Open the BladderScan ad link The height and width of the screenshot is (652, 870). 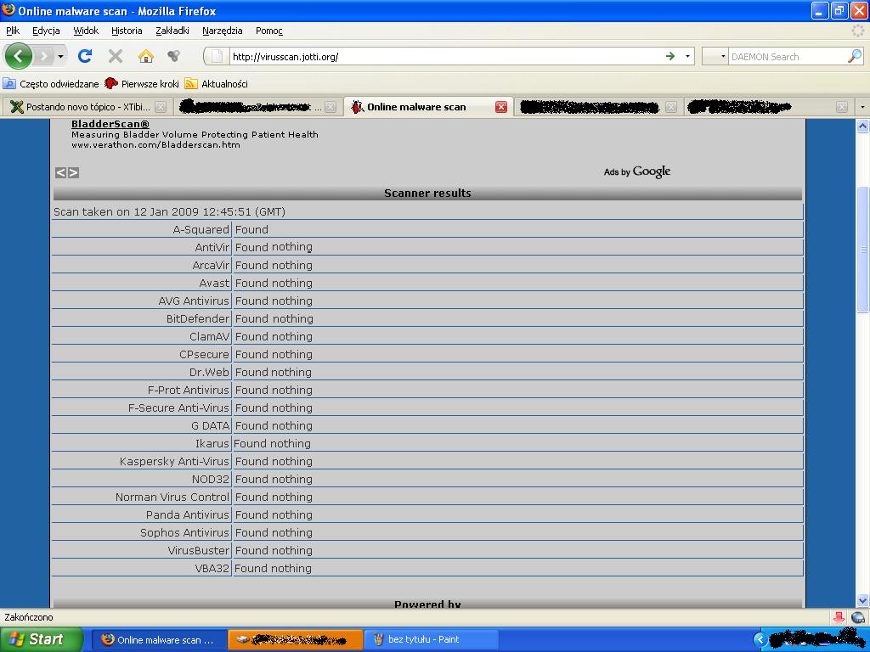click(110, 124)
